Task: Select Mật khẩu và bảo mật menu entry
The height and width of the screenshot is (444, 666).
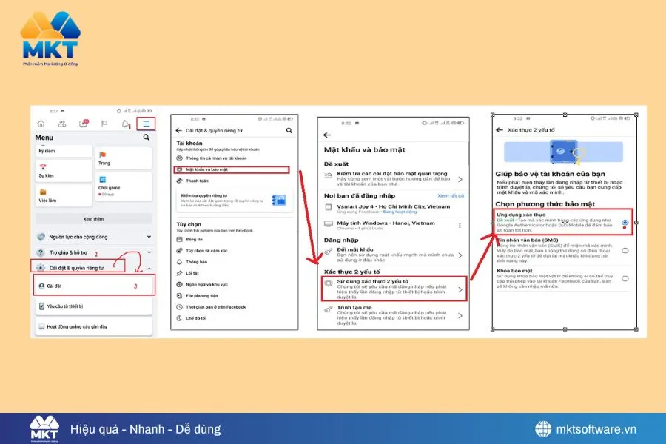Action: [206, 169]
